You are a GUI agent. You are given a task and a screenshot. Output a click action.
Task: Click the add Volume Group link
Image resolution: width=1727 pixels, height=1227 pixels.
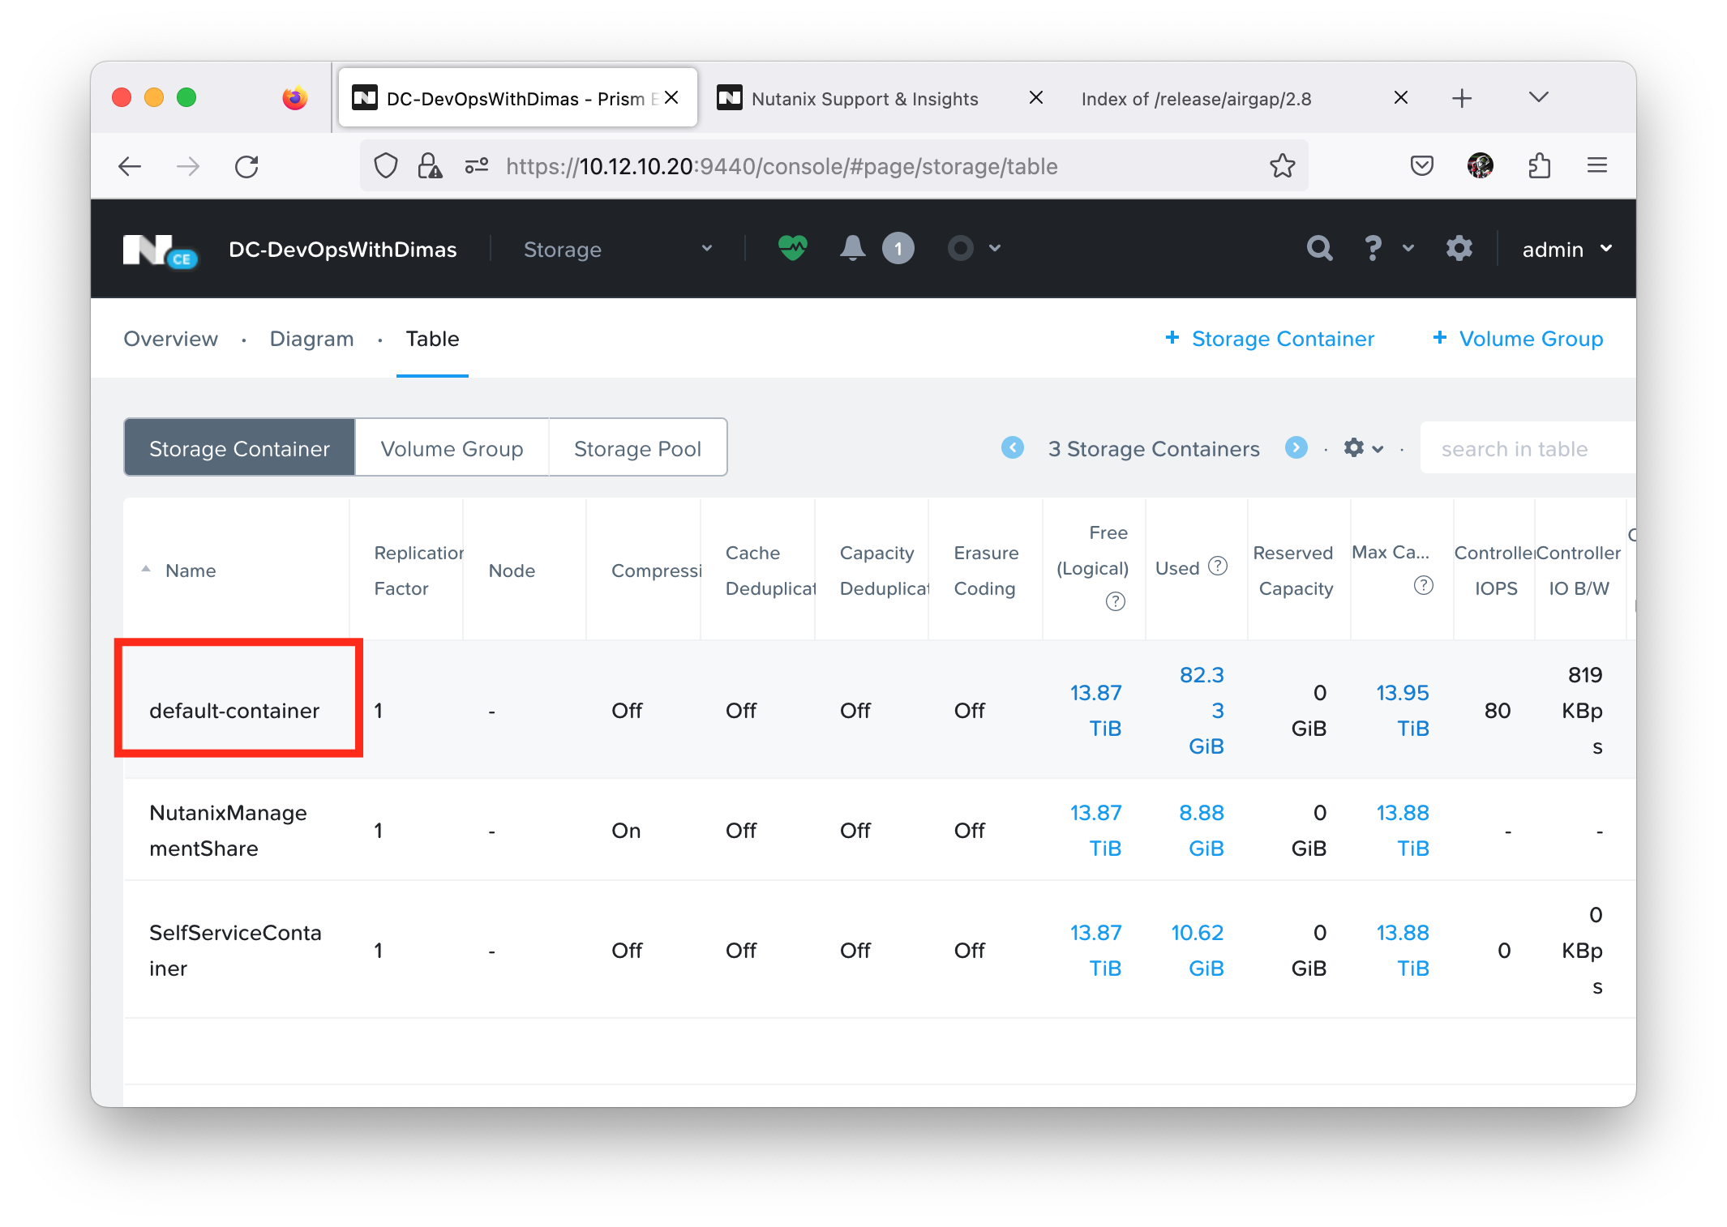click(x=1517, y=339)
